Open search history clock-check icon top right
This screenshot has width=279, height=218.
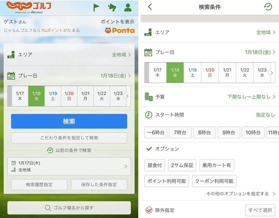pos(268,7)
